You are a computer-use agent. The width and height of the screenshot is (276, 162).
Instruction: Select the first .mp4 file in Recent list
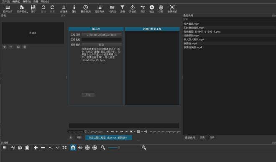click(192, 24)
